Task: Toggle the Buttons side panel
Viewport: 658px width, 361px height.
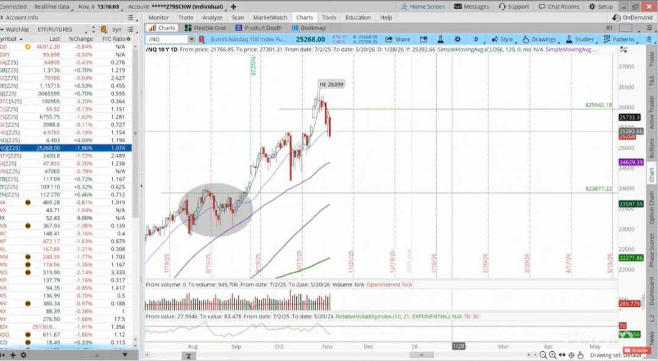Action: [x=652, y=148]
